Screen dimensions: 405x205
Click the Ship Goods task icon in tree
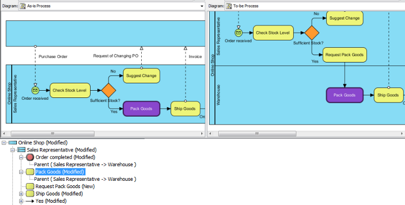(30, 194)
